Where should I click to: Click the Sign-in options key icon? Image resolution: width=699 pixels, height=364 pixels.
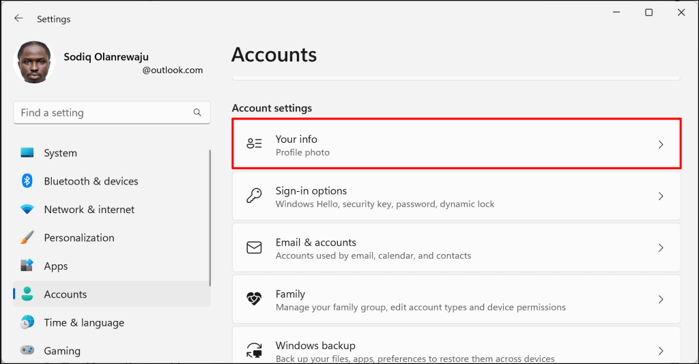click(x=254, y=197)
